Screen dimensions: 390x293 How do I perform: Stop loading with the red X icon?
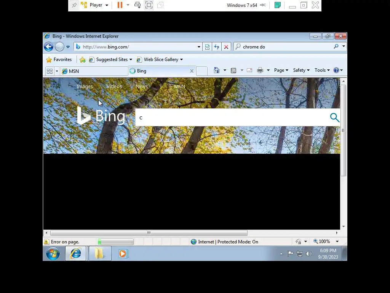pyautogui.click(x=226, y=47)
